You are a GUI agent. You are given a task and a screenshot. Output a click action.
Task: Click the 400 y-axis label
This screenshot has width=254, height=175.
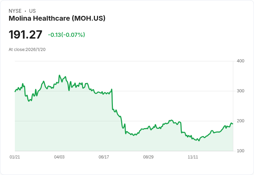pyautogui.click(x=241, y=61)
